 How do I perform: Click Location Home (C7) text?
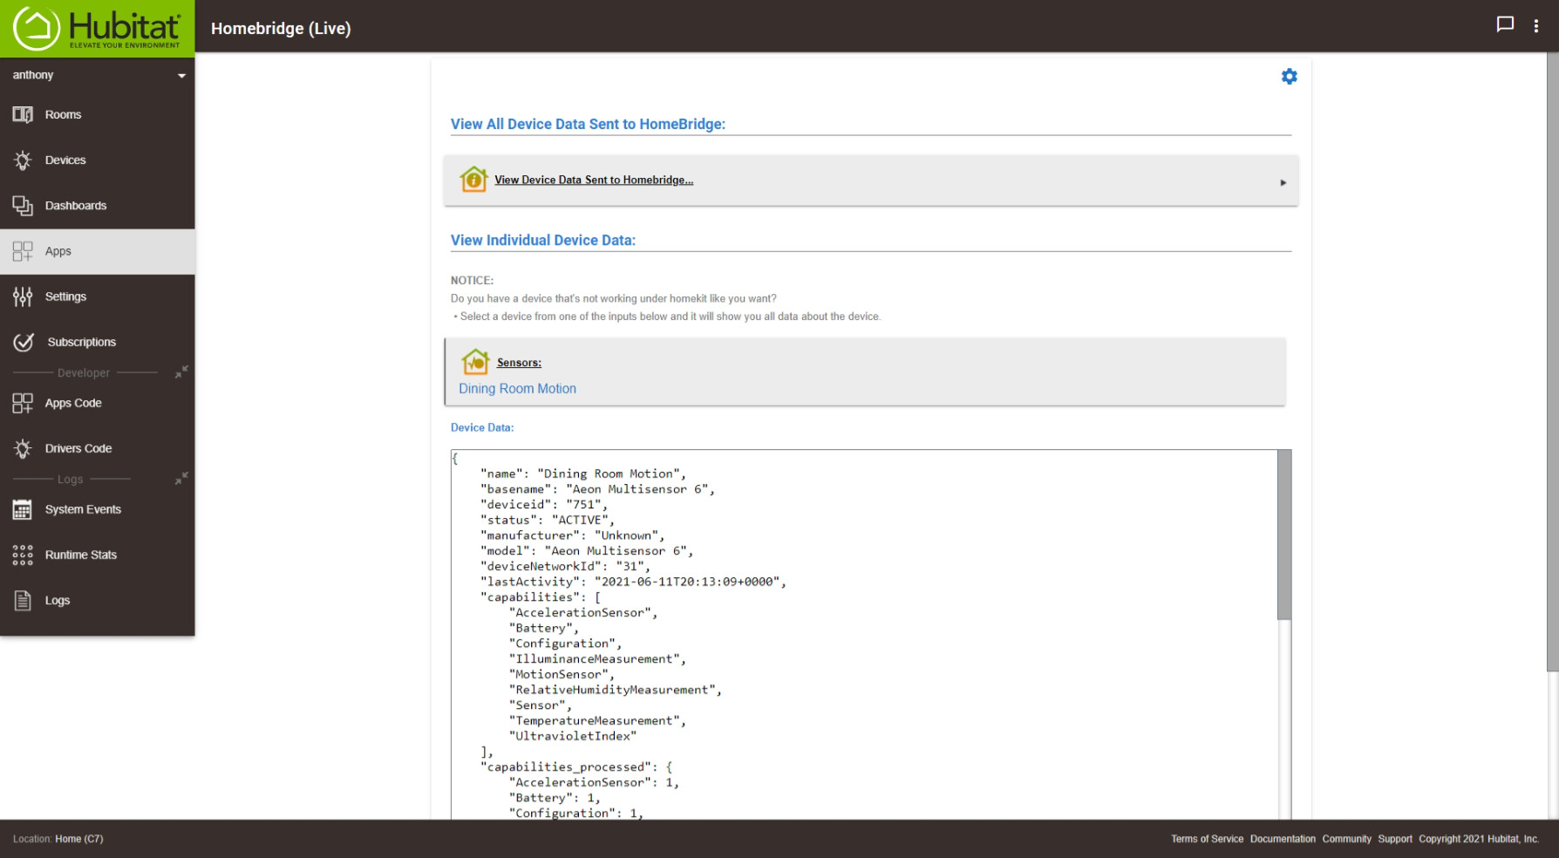click(58, 839)
